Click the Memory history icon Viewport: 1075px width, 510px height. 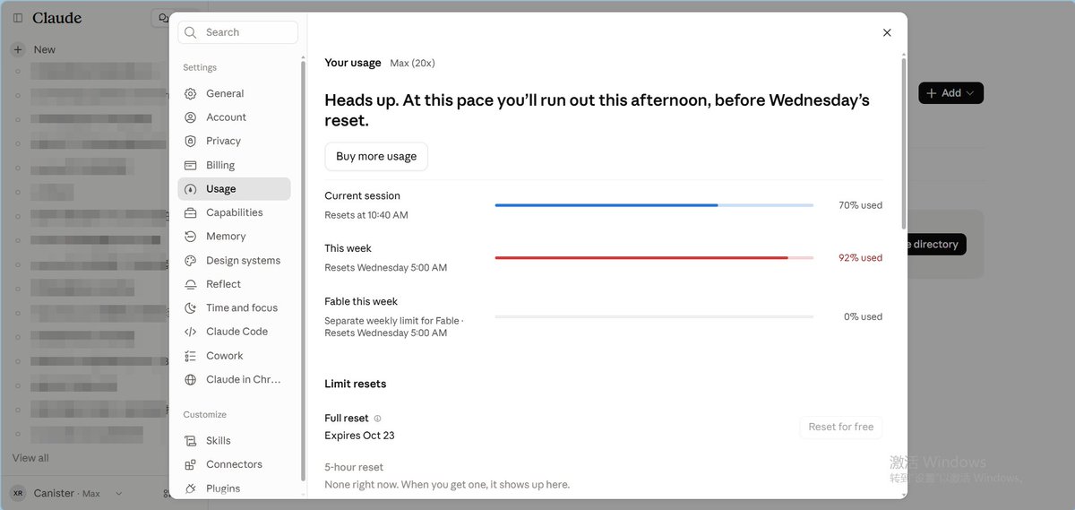pos(190,237)
